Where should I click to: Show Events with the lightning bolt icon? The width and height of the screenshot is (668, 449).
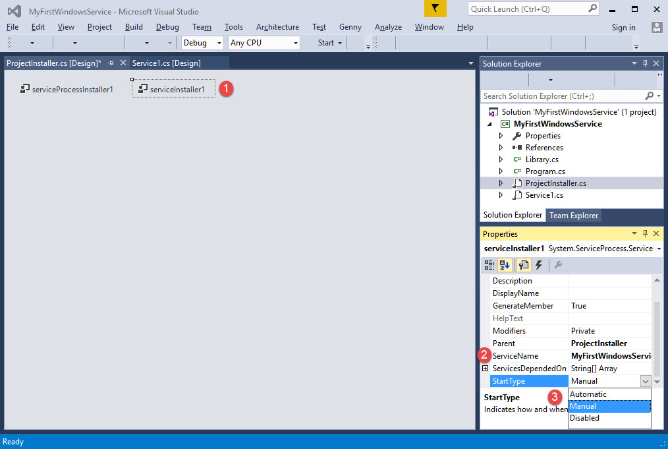click(539, 265)
